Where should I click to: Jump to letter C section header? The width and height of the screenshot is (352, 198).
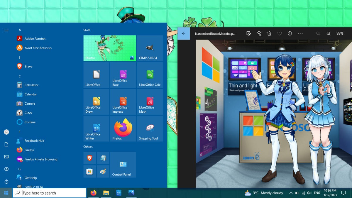(x=20, y=76)
